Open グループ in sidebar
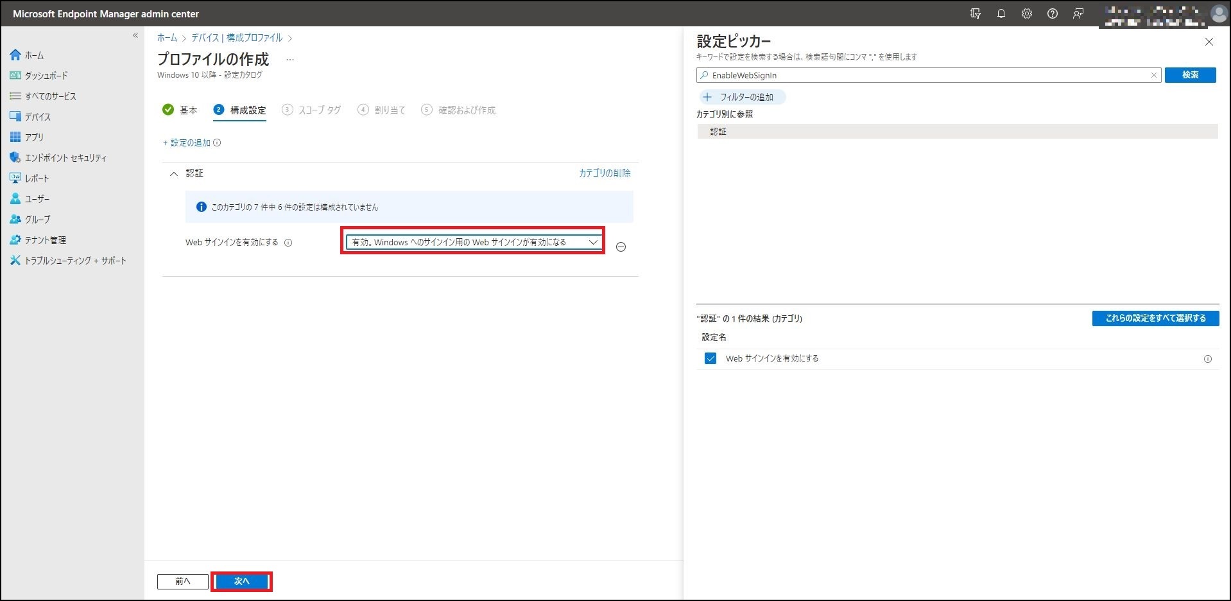This screenshot has width=1231, height=601. point(30,220)
